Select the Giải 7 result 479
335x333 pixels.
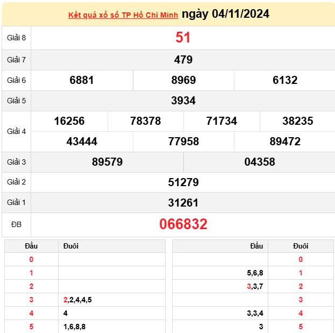[183, 60]
